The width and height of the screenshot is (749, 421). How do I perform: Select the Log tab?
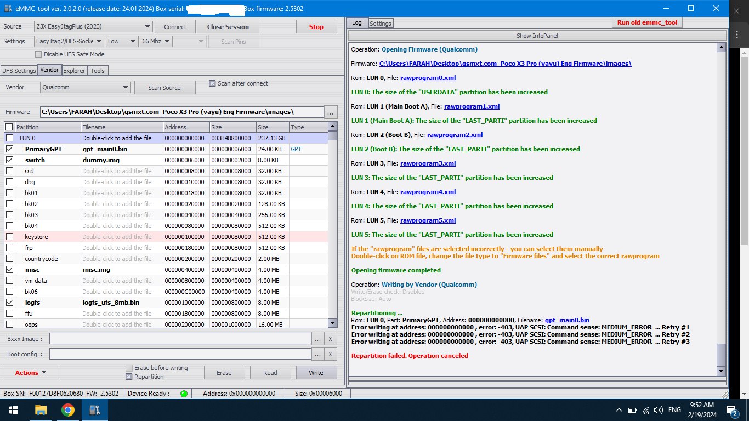coord(357,22)
